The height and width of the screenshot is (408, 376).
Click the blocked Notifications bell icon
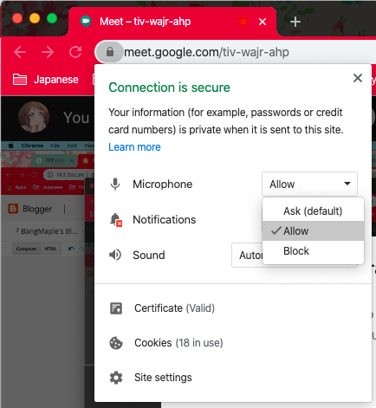coord(116,220)
